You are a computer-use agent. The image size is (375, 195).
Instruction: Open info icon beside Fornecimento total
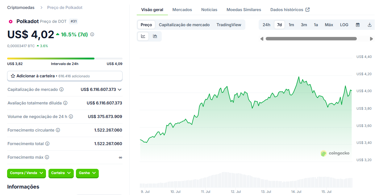tap(47, 144)
